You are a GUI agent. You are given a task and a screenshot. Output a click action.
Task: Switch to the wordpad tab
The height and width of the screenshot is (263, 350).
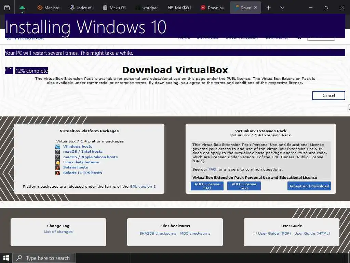point(147,8)
